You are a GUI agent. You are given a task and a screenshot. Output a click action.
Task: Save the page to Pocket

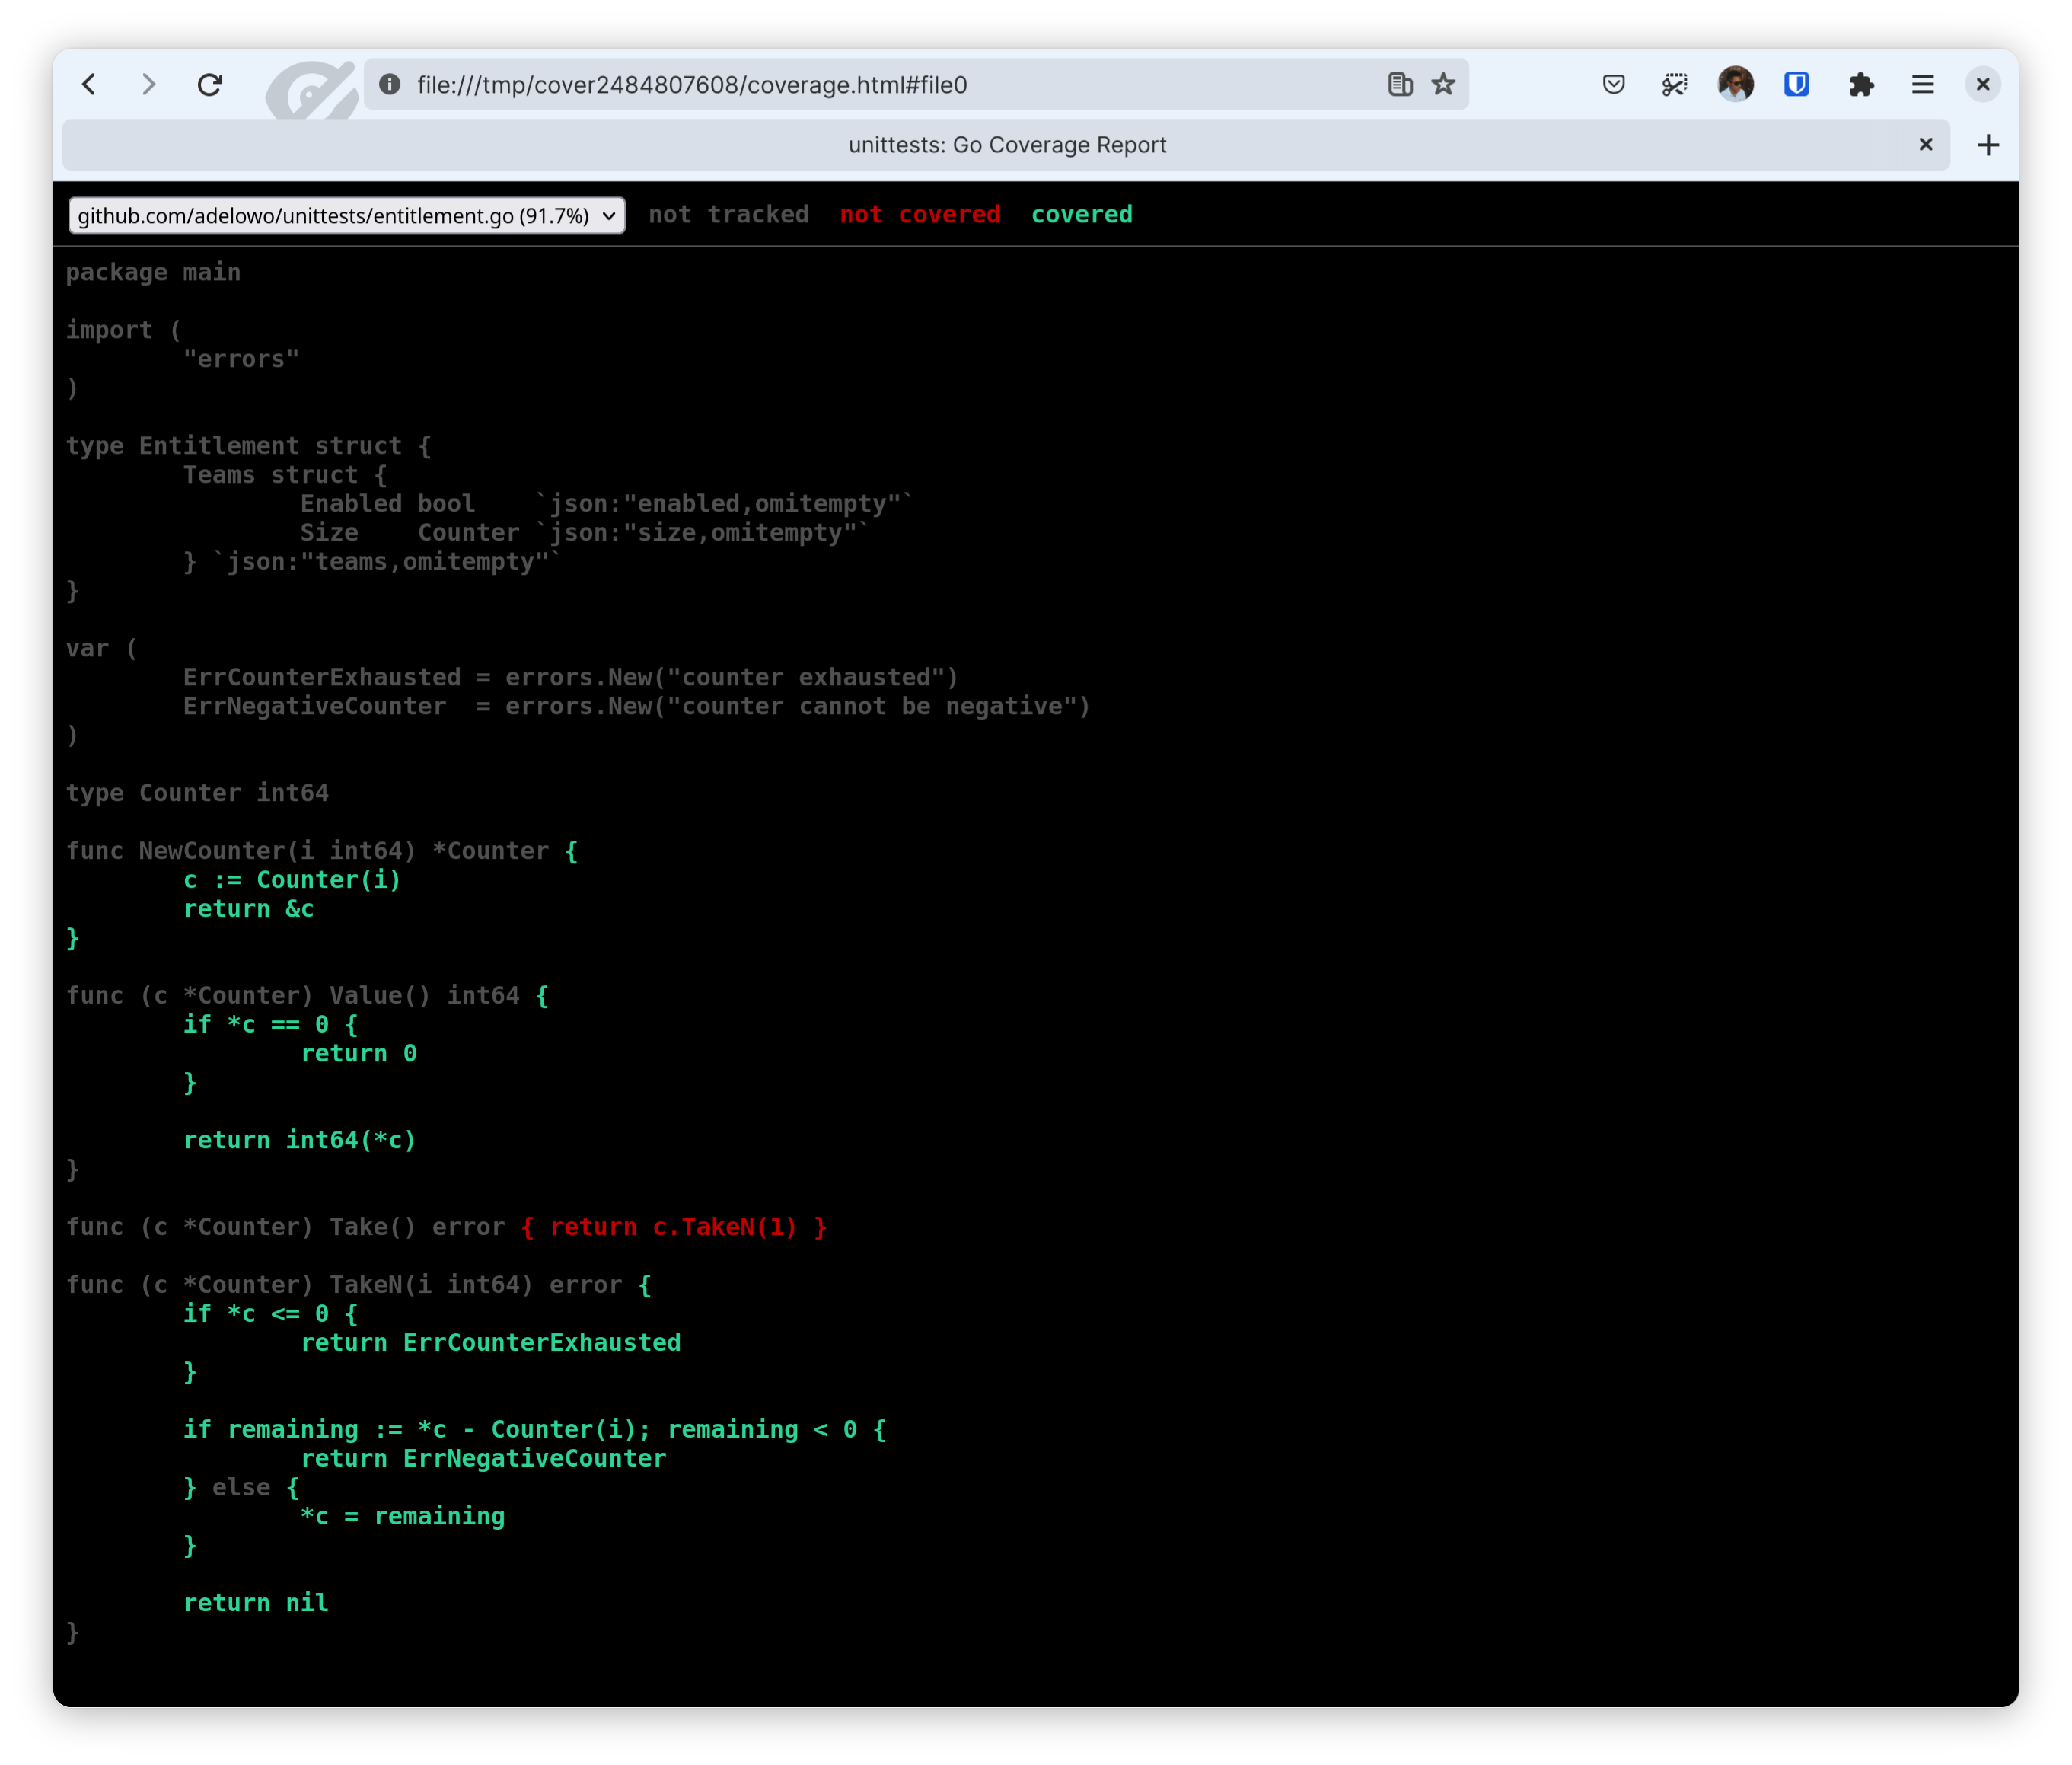point(1613,84)
